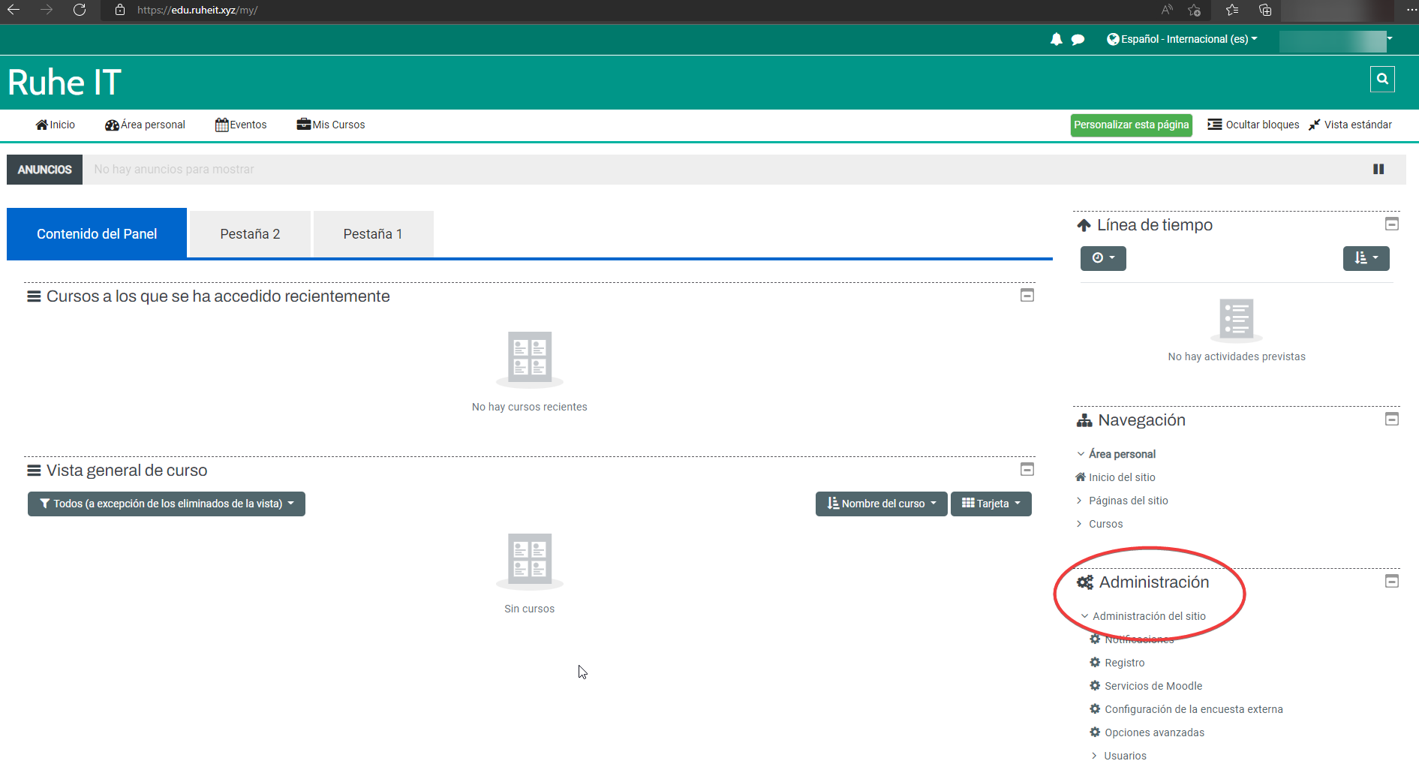Open the language selector dropdown
The height and width of the screenshot is (764, 1419).
tap(1182, 39)
